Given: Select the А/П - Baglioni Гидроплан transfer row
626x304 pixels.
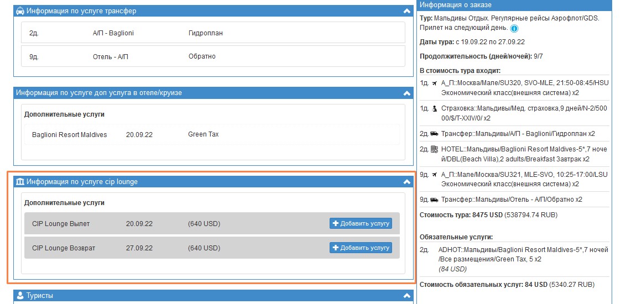Looking at the screenshot, I should 213,33.
